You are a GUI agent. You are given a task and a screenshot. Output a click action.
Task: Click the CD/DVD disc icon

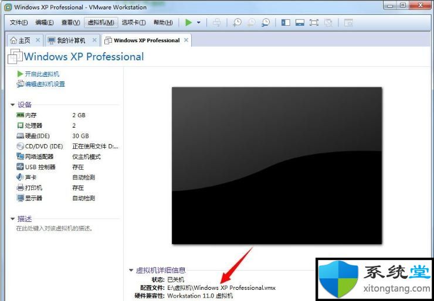coord(20,146)
